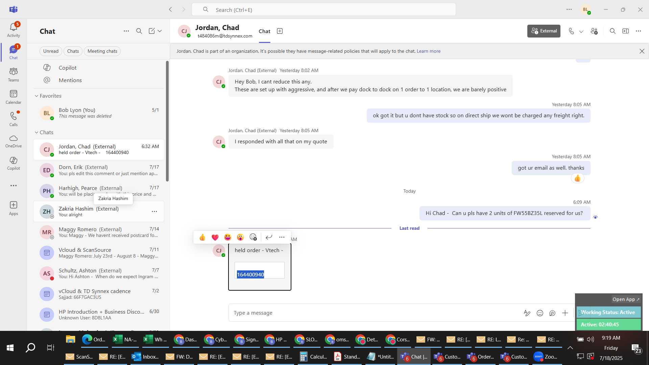Open the loop/sticker icon in compose box
649x365 pixels.
click(x=553, y=313)
